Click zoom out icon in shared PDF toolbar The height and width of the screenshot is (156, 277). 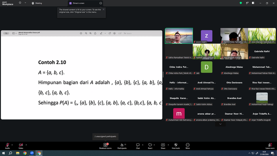(x=86, y=33)
